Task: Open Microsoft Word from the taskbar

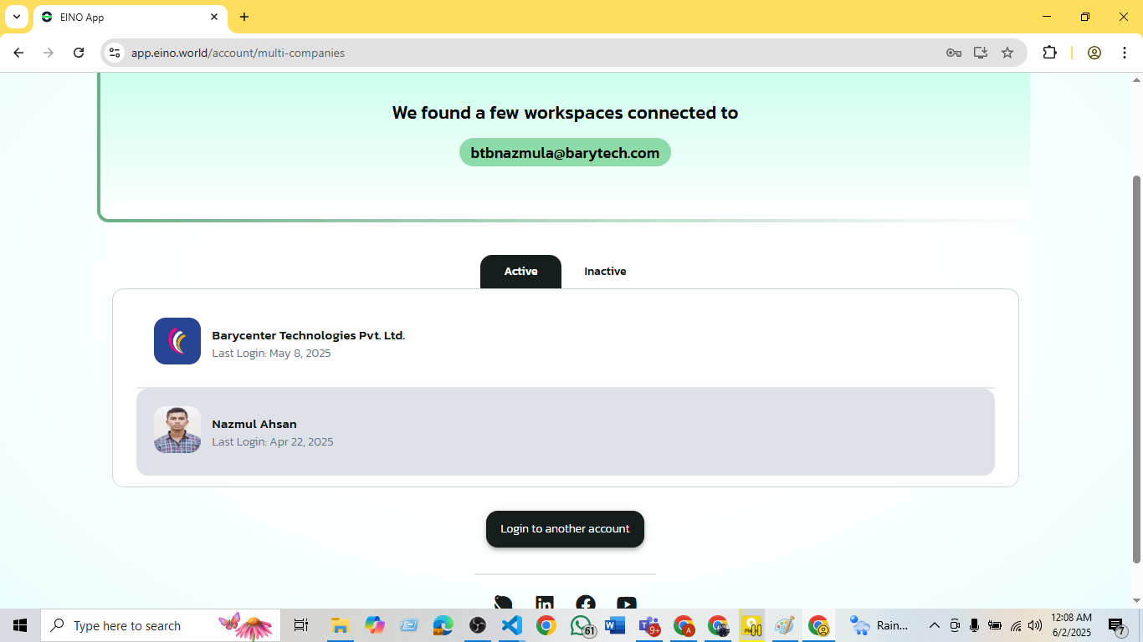Action: tap(615, 625)
